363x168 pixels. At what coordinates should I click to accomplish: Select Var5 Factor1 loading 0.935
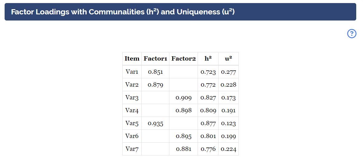click(155, 124)
